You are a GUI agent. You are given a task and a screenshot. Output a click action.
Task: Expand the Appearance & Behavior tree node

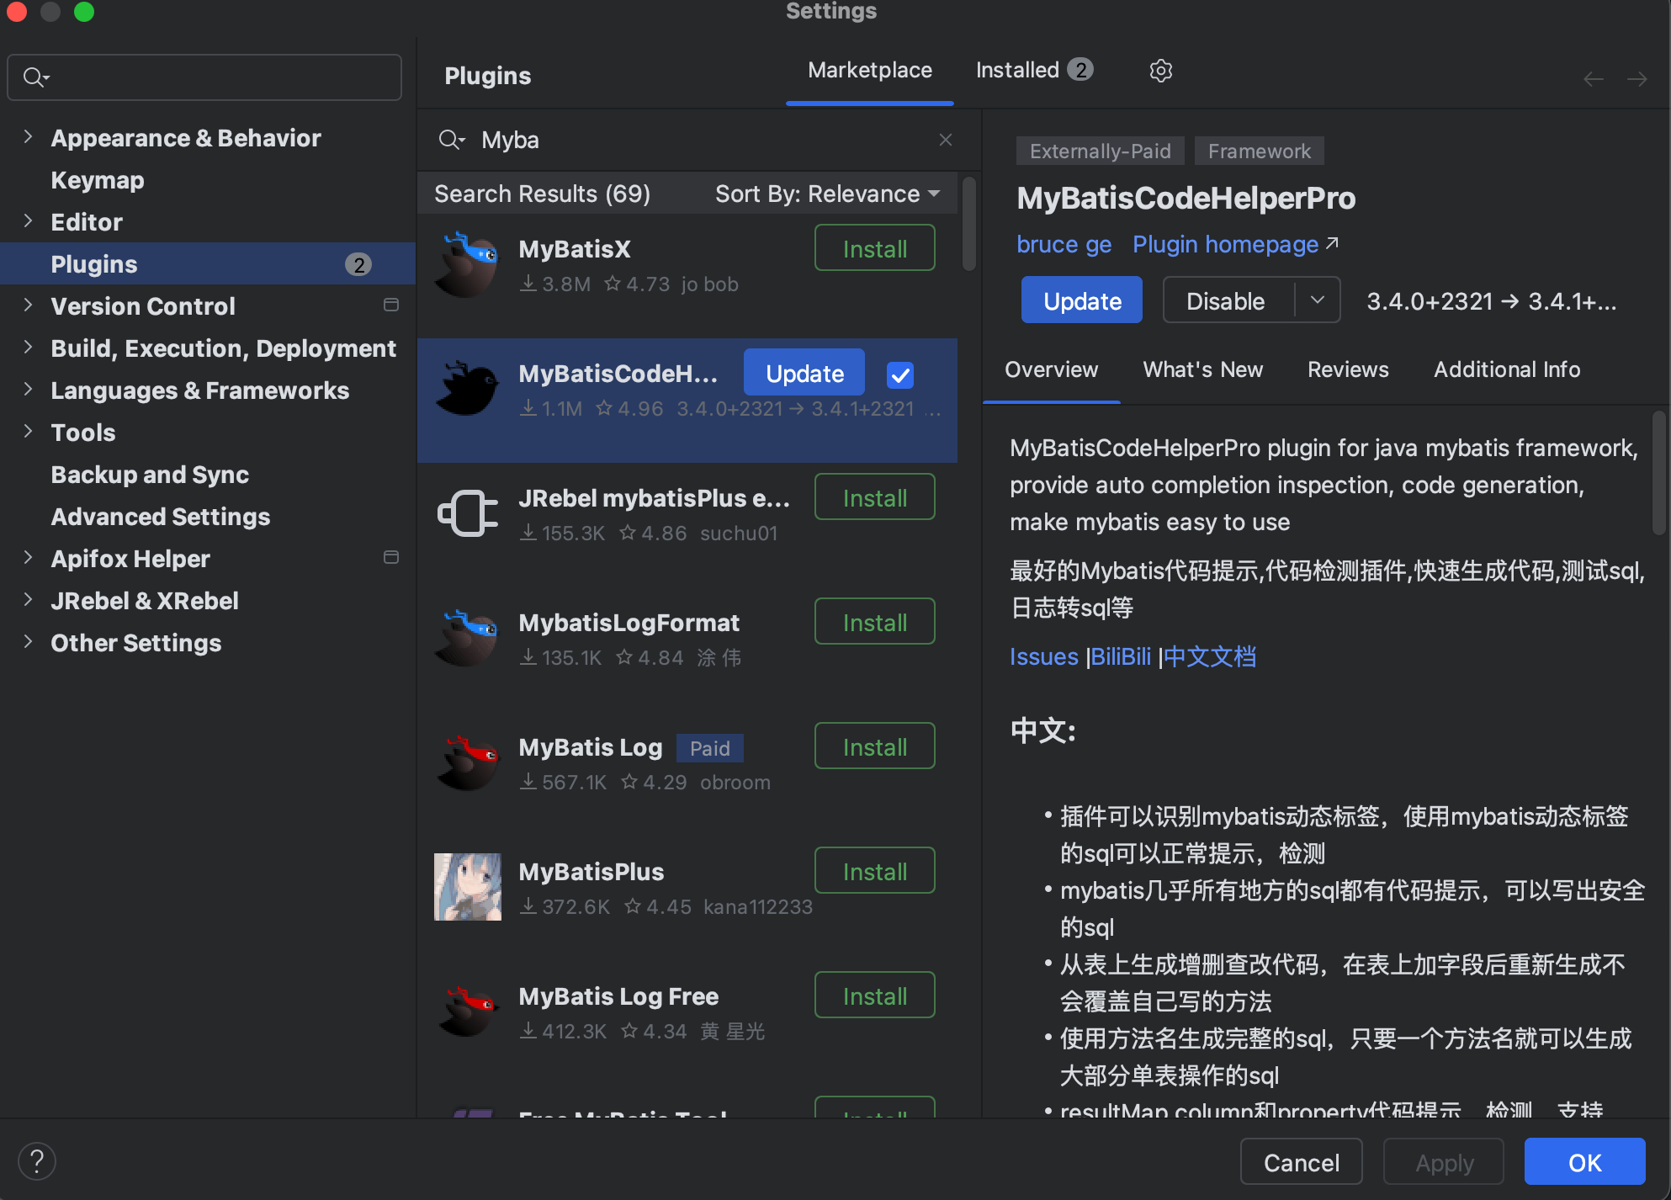(28, 137)
